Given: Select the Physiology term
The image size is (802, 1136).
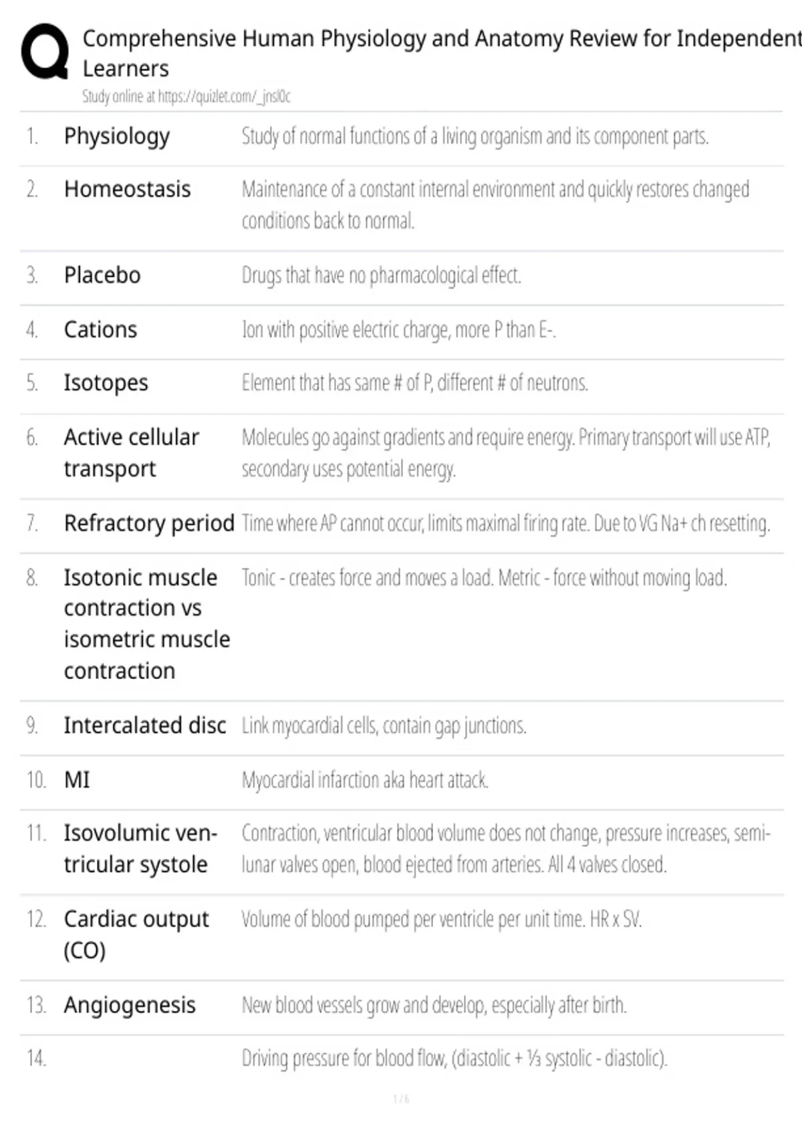Looking at the screenshot, I should (117, 136).
